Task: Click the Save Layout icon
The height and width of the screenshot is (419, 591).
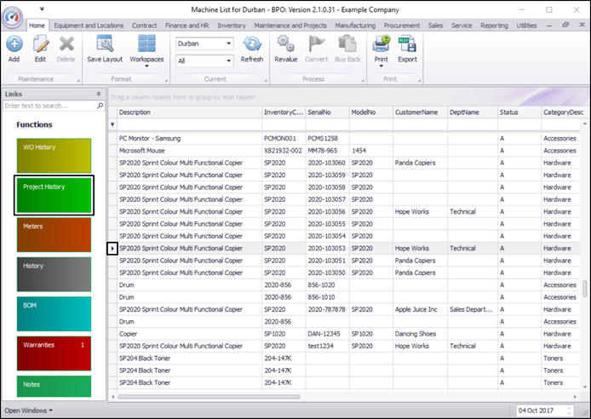Action: pyautogui.click(x=105, y=47)
